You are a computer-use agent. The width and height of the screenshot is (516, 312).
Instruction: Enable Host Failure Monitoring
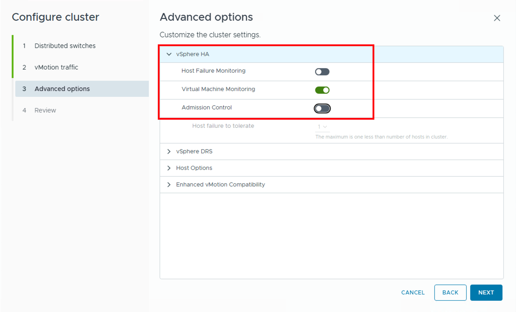pyautogui.click(x=322, y=71)
